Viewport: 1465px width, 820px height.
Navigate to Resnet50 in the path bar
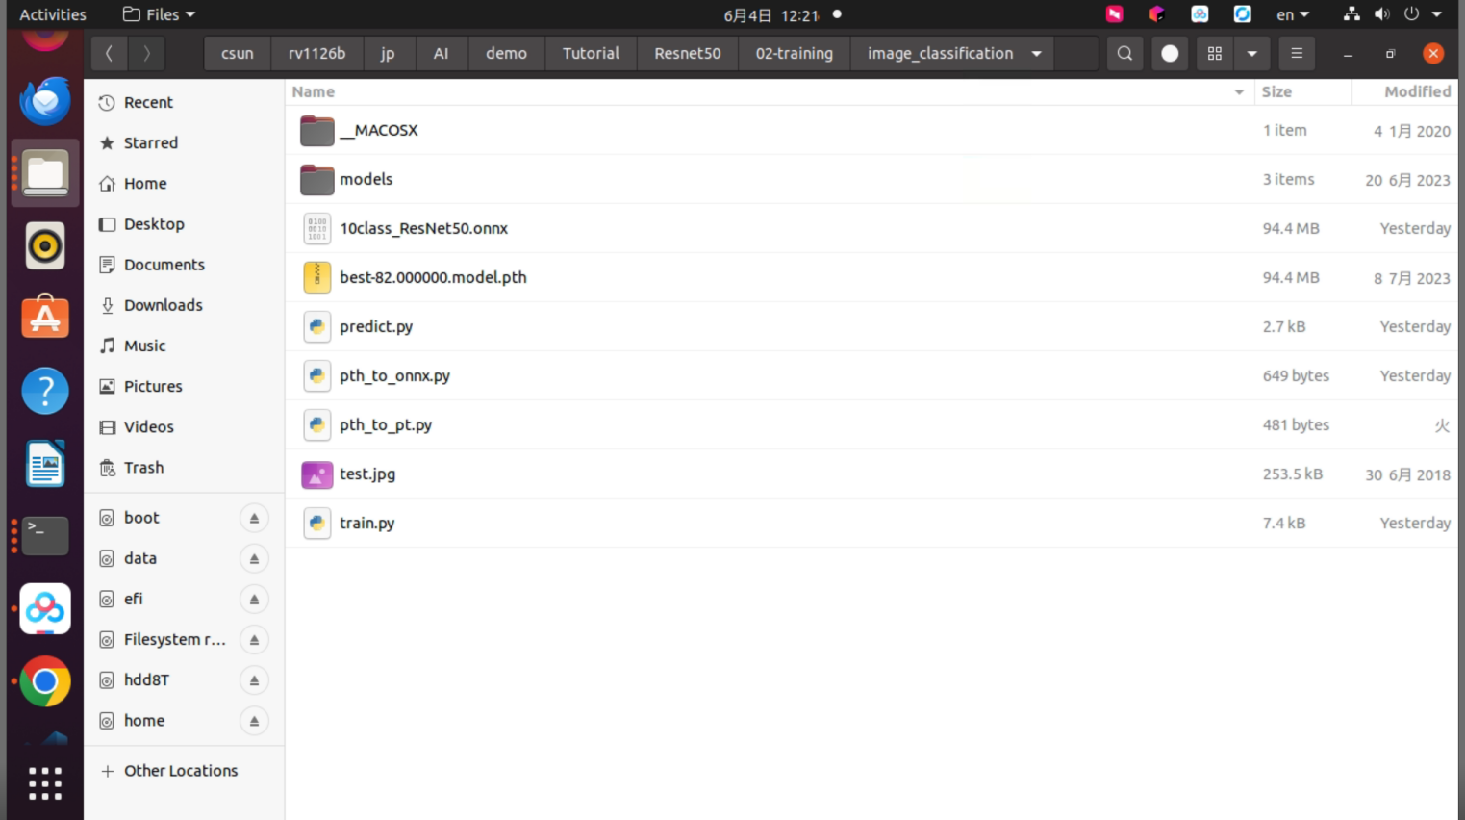point(687,54)
